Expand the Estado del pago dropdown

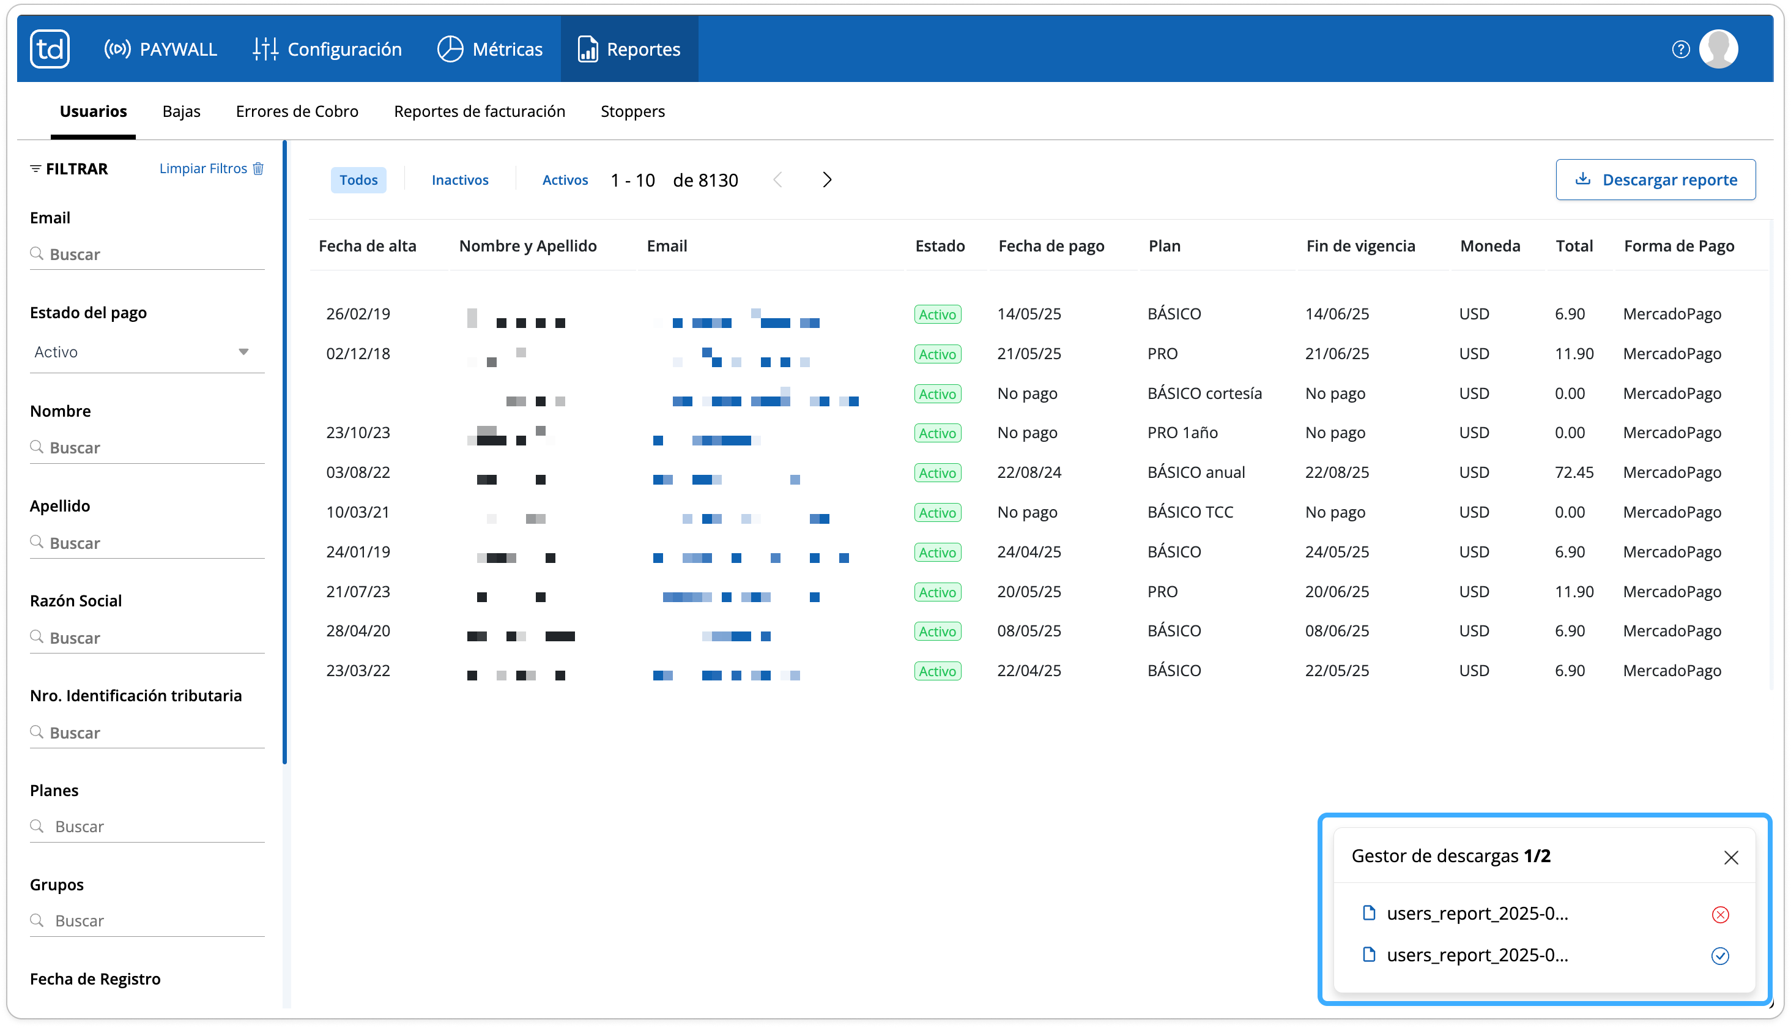click(147, 352)
